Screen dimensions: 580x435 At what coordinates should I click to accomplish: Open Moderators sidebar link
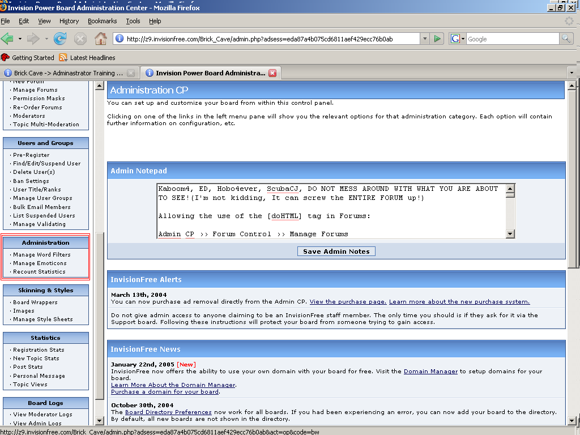29,116
